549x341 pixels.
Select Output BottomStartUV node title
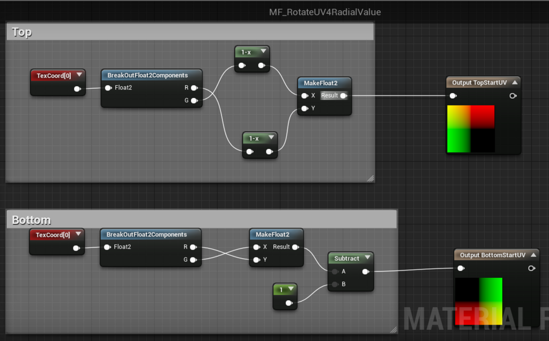493,255
